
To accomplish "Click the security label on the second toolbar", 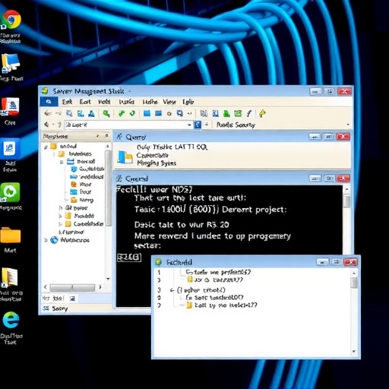I will pos(236,125).
